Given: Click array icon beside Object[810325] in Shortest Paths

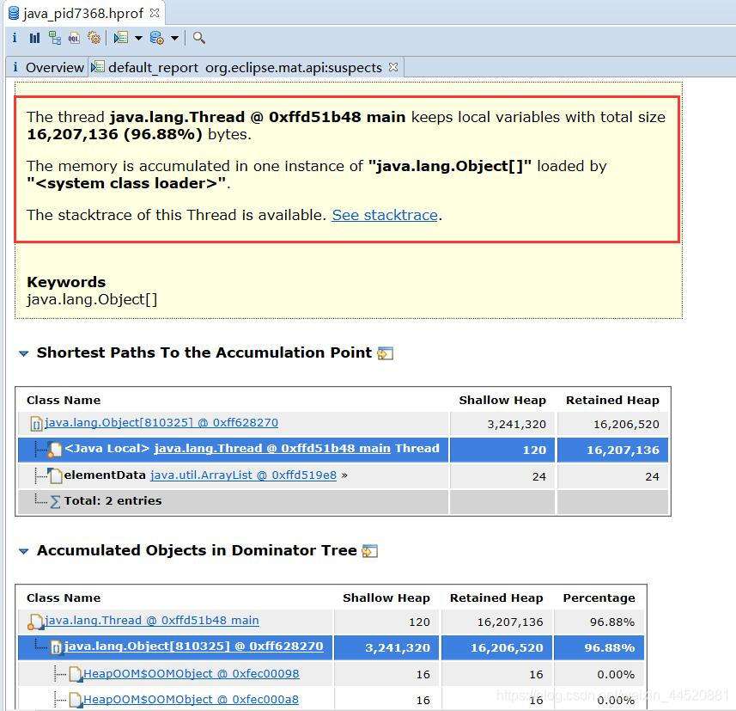Looking at the screenshot, I should [36, 424].
